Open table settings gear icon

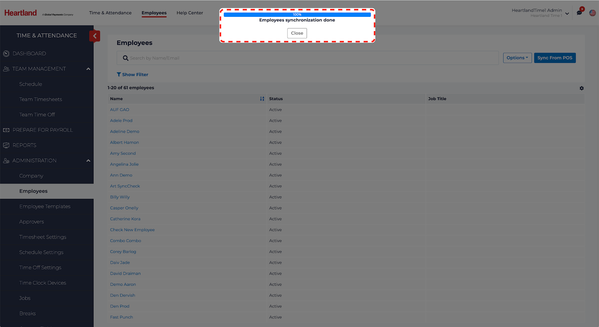pyautogui.click(x=581, y=88)
